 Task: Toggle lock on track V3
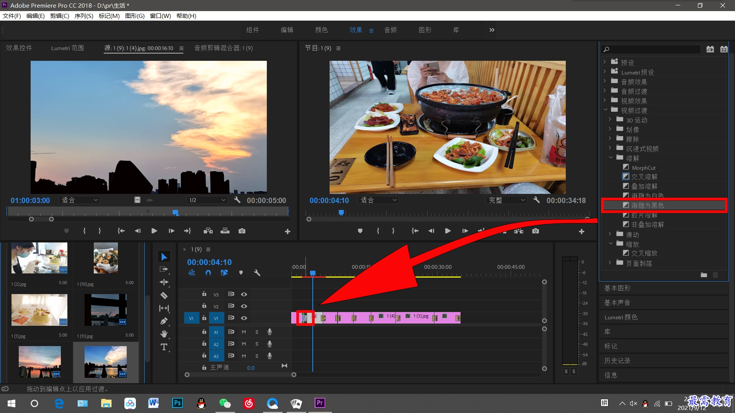pyautogui.click(x=204, y=294)
